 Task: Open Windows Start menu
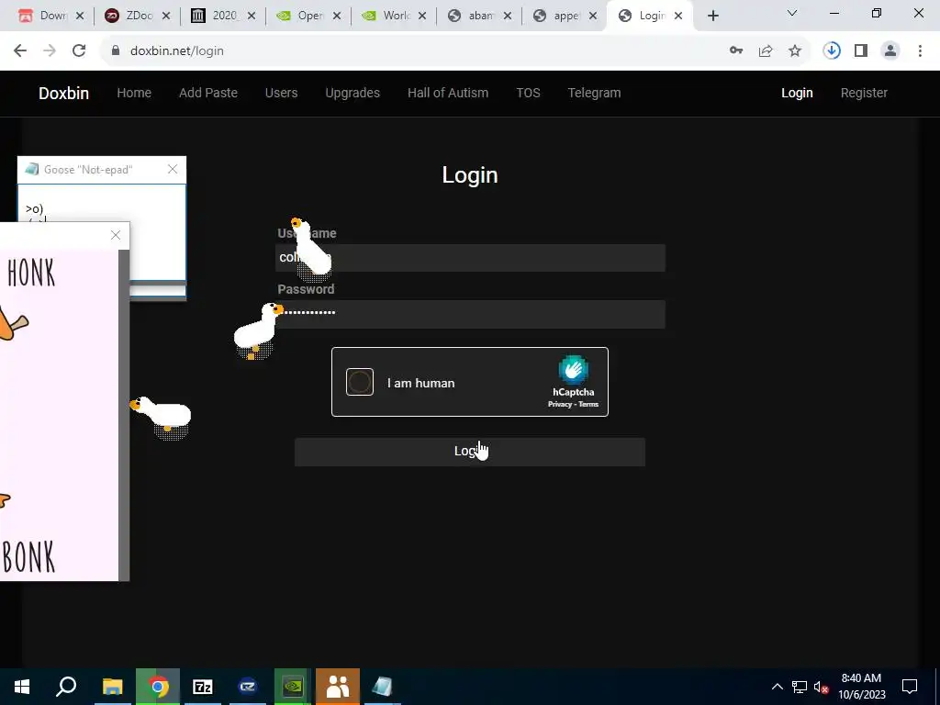point(22,687)
